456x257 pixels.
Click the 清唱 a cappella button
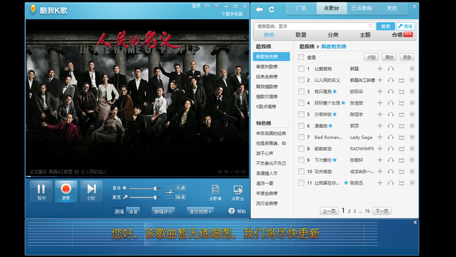click(405, 26)
